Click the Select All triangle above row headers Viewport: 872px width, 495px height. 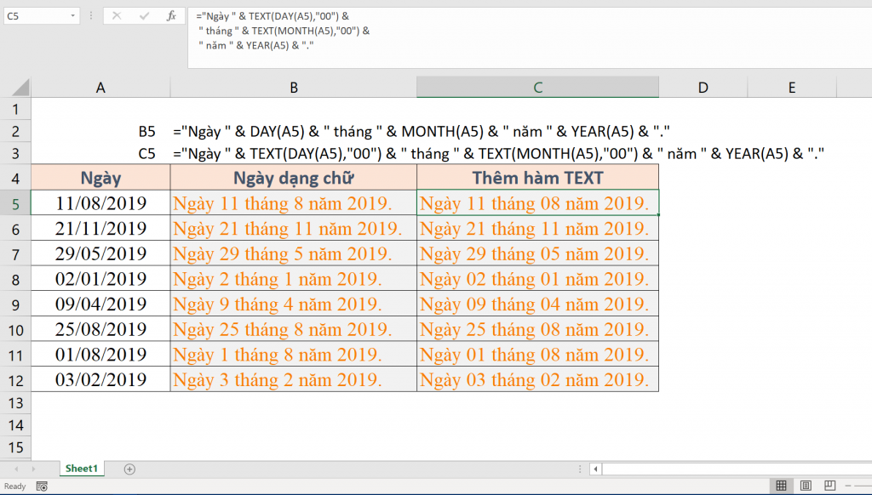[23, 88]
